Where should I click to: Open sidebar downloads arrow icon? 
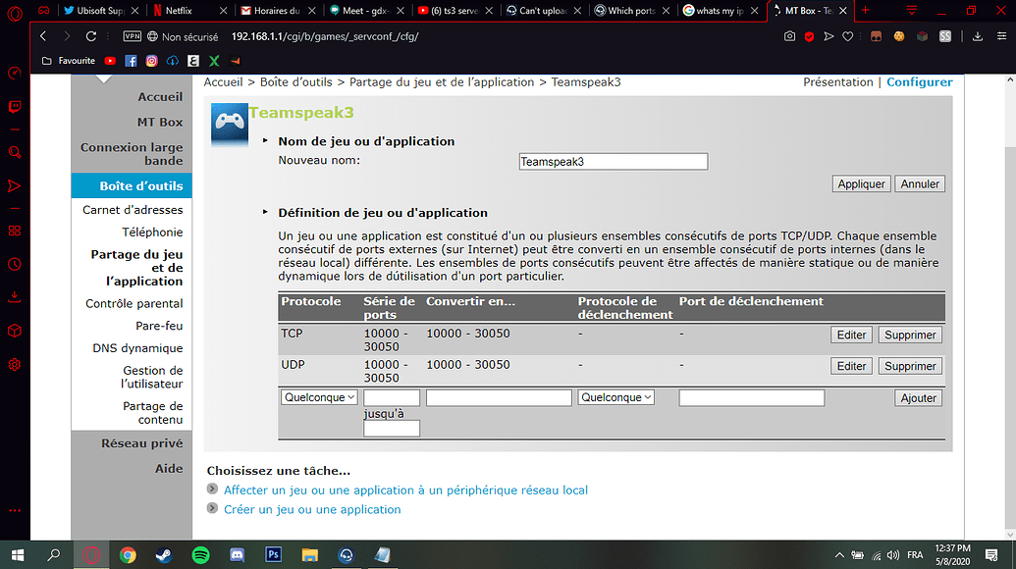click(15, 297)
